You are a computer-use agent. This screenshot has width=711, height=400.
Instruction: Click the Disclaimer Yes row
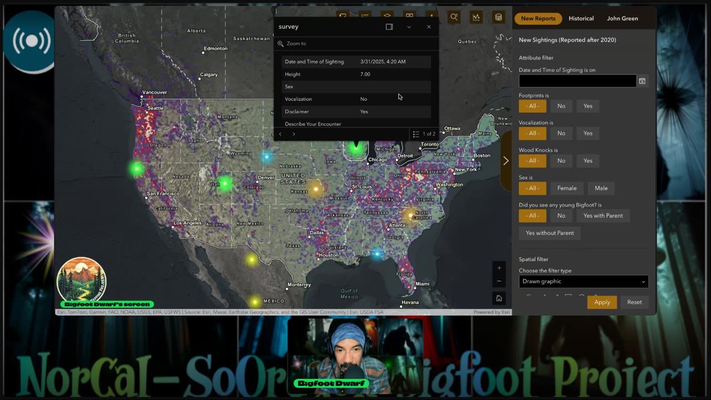click(356, 112)
